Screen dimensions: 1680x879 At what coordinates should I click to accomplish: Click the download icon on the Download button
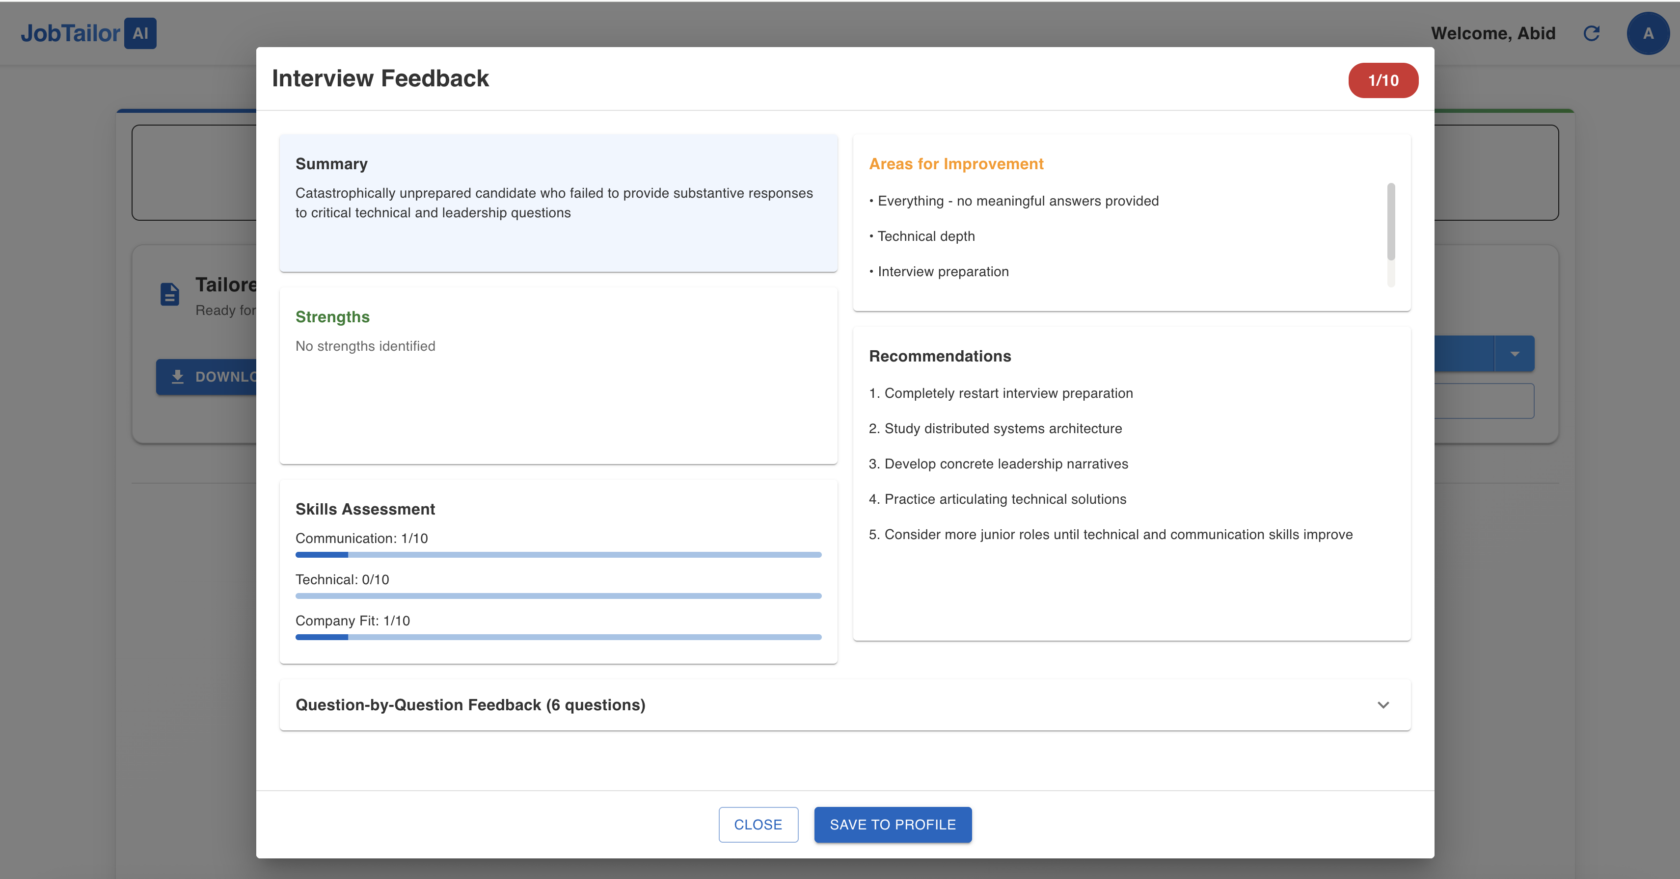point(177,377)
